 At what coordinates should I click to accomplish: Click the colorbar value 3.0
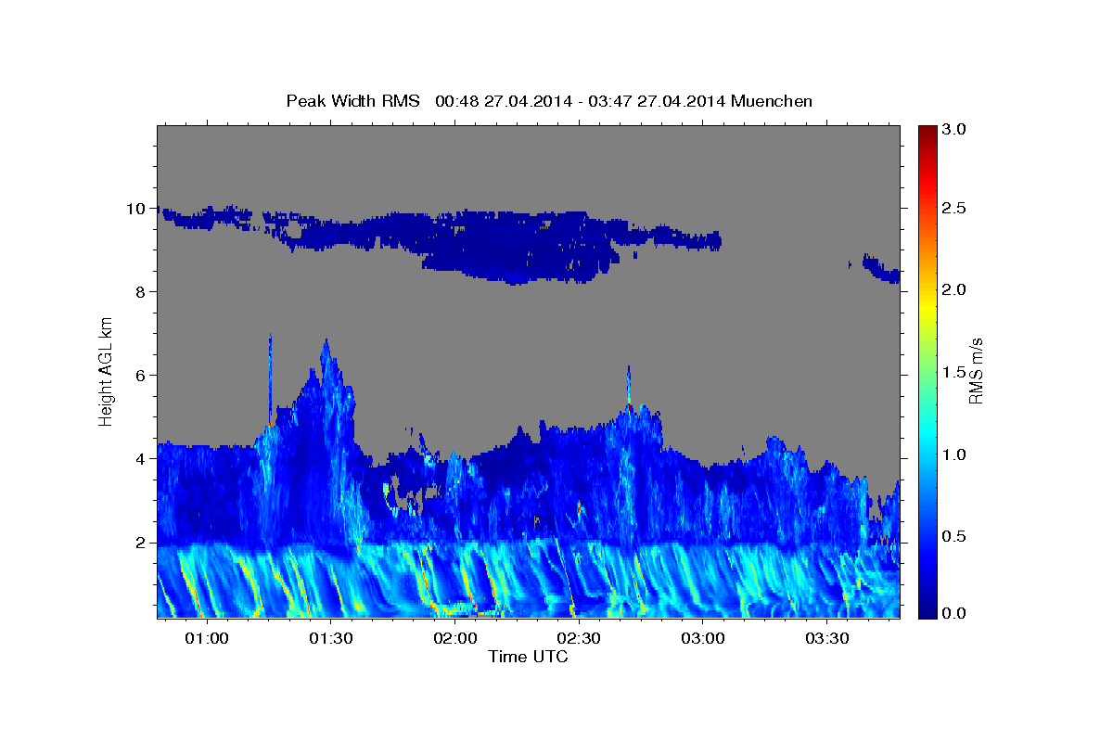pos(955,130)
